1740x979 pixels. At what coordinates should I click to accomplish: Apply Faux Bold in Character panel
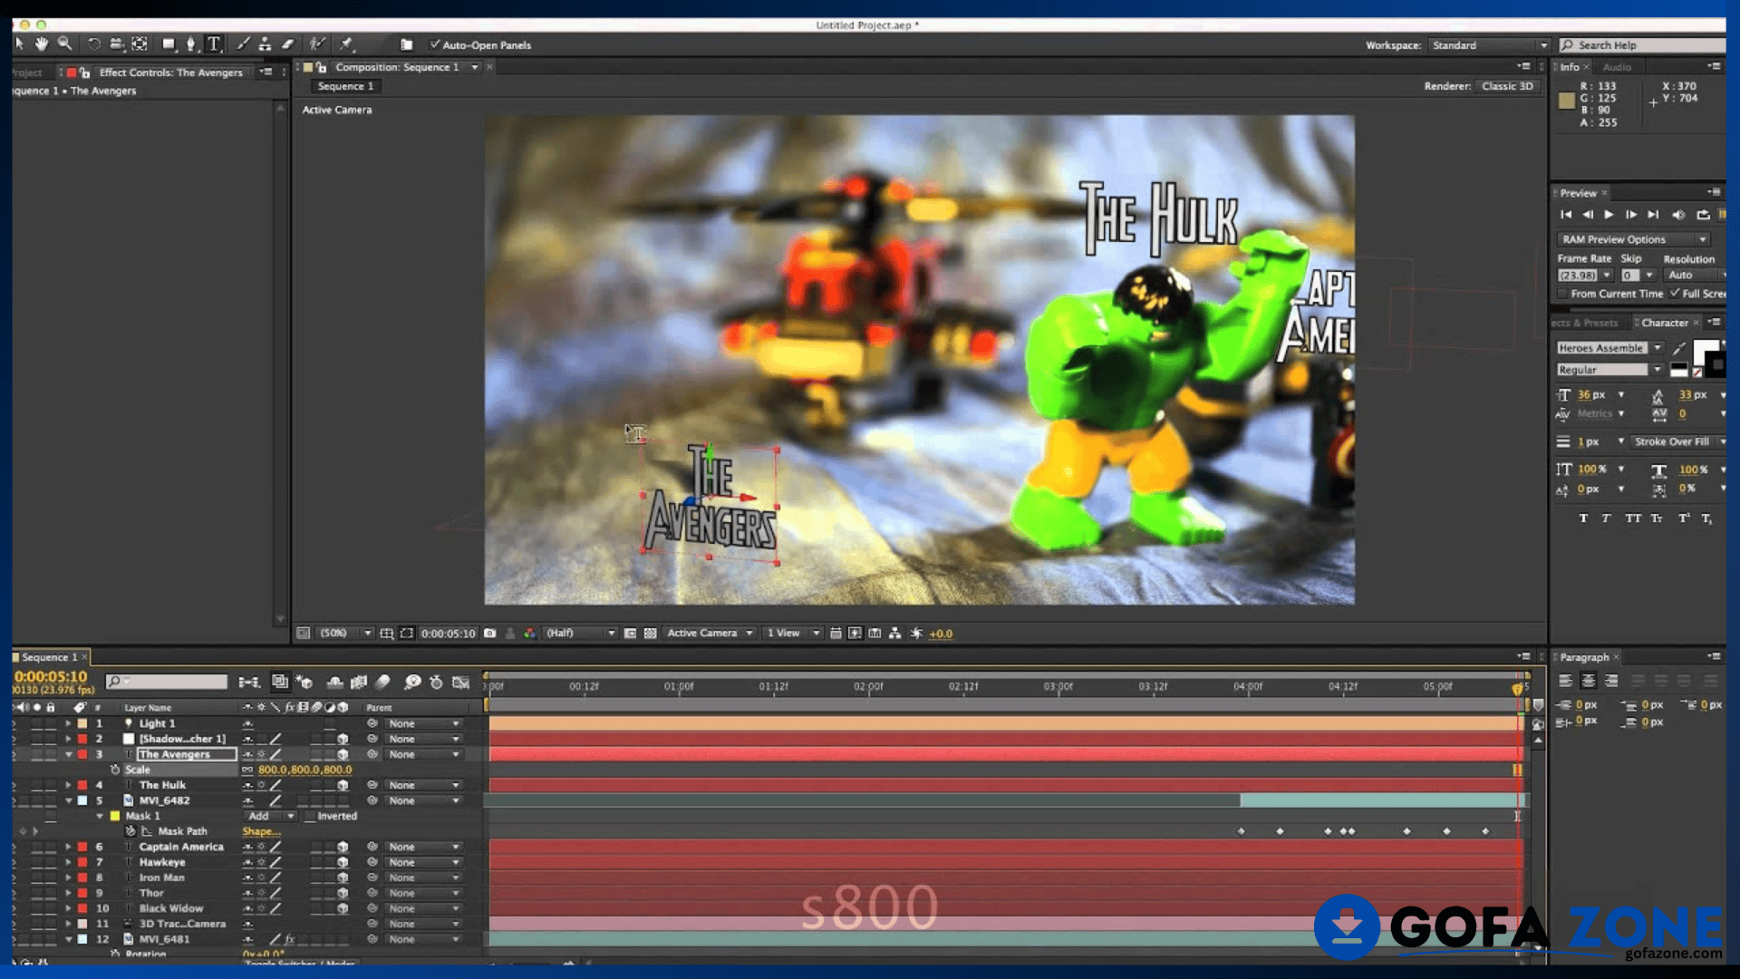coord(1583,519)
